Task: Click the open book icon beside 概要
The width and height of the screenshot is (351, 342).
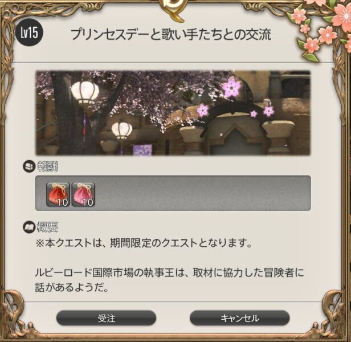Action: 29,227
